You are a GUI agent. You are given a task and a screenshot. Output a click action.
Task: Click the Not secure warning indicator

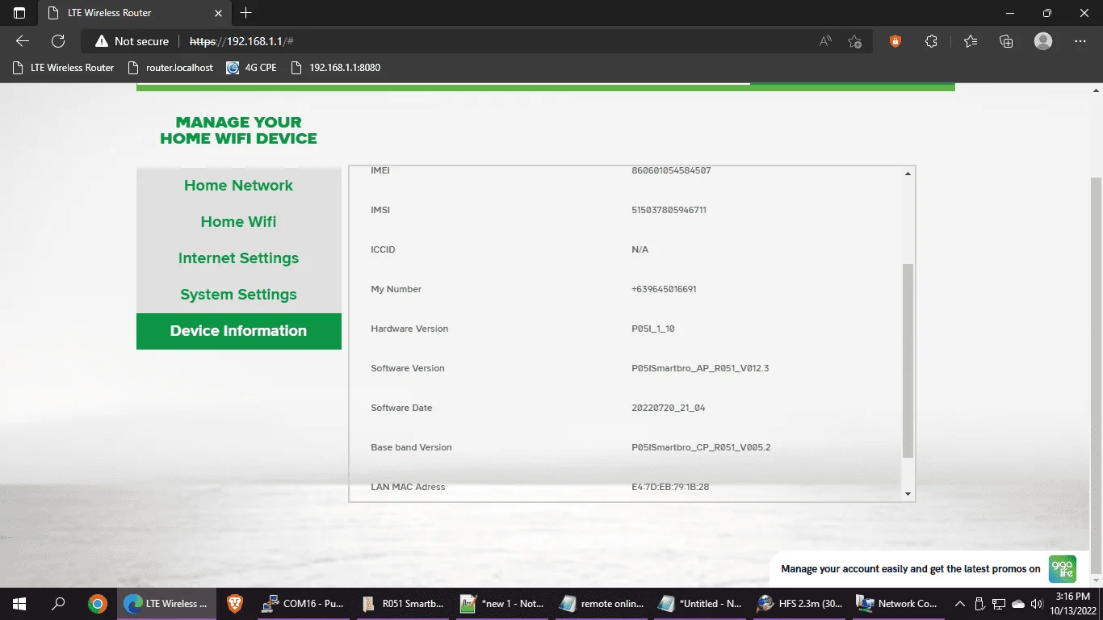click(x=132, y=41)
